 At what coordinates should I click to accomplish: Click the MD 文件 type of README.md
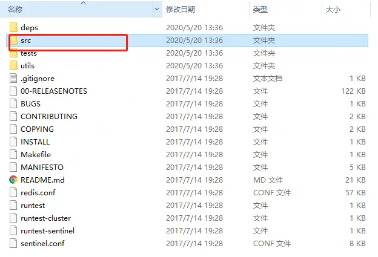(268, 180)
